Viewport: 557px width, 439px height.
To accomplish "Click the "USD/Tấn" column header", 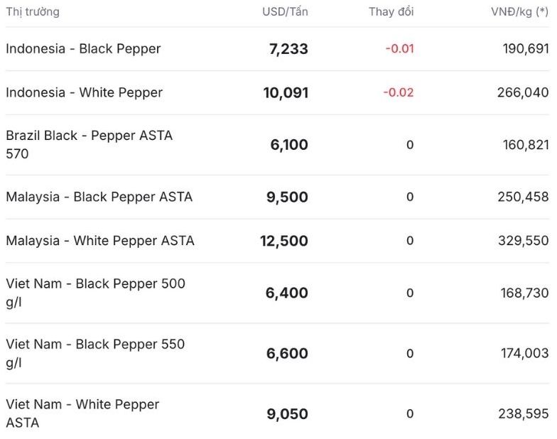I will click(x=285, y=11).
